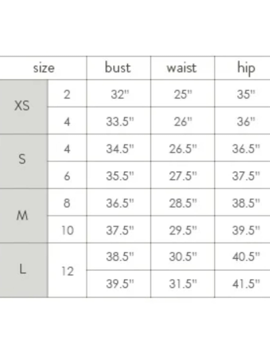Image resolution: width=270 pixels, height=361 pixels.
Task: Select the S size label
Action: [22, 159]
